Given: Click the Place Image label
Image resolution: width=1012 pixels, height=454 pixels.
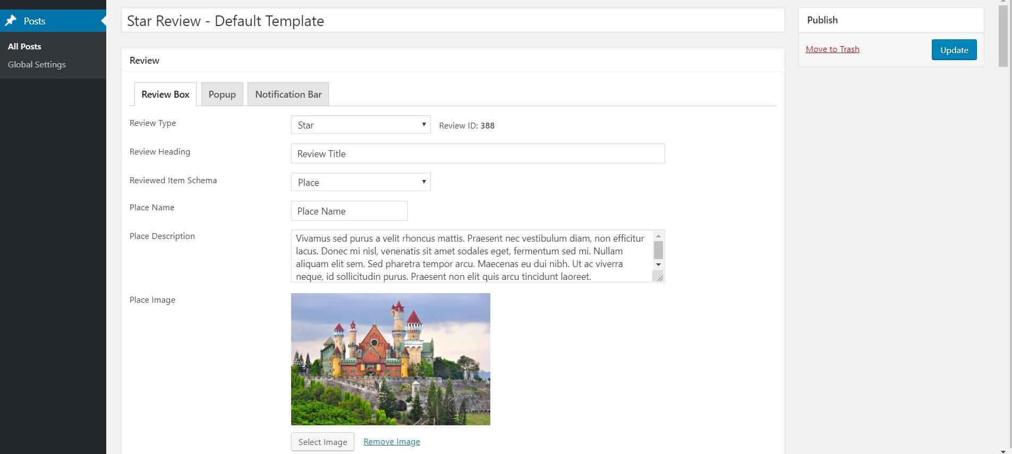Looking at the screenshot, I should click(152, 299).
